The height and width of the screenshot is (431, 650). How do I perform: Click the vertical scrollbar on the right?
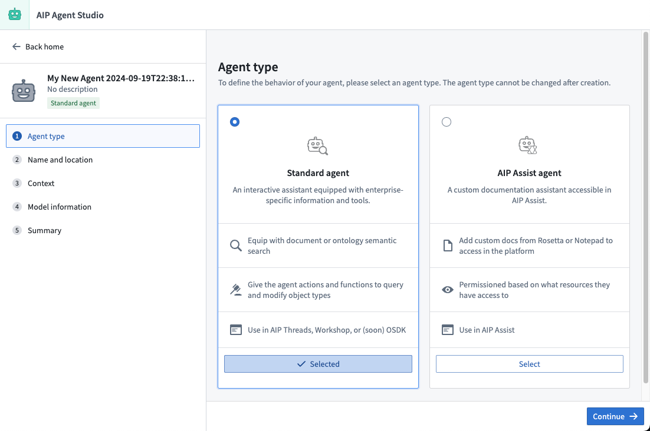646,207
